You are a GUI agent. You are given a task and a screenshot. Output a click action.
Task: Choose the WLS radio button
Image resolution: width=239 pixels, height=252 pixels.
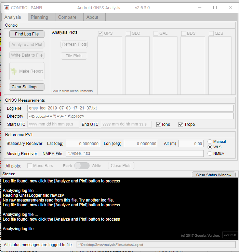[x=210, y=147]
